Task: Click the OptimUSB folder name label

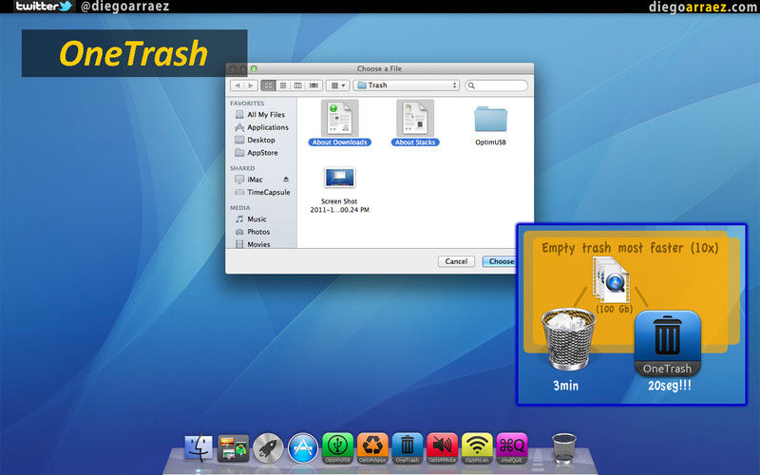Action: click(x=490, y=142)
